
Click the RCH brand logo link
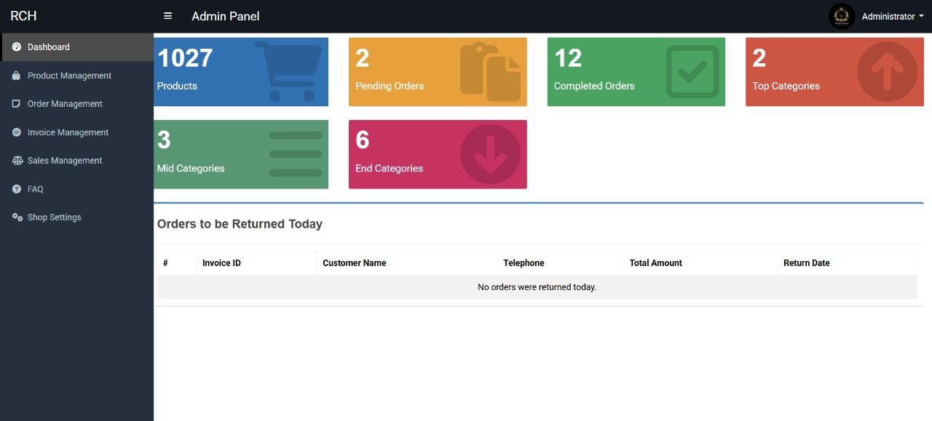click(23, 16)
